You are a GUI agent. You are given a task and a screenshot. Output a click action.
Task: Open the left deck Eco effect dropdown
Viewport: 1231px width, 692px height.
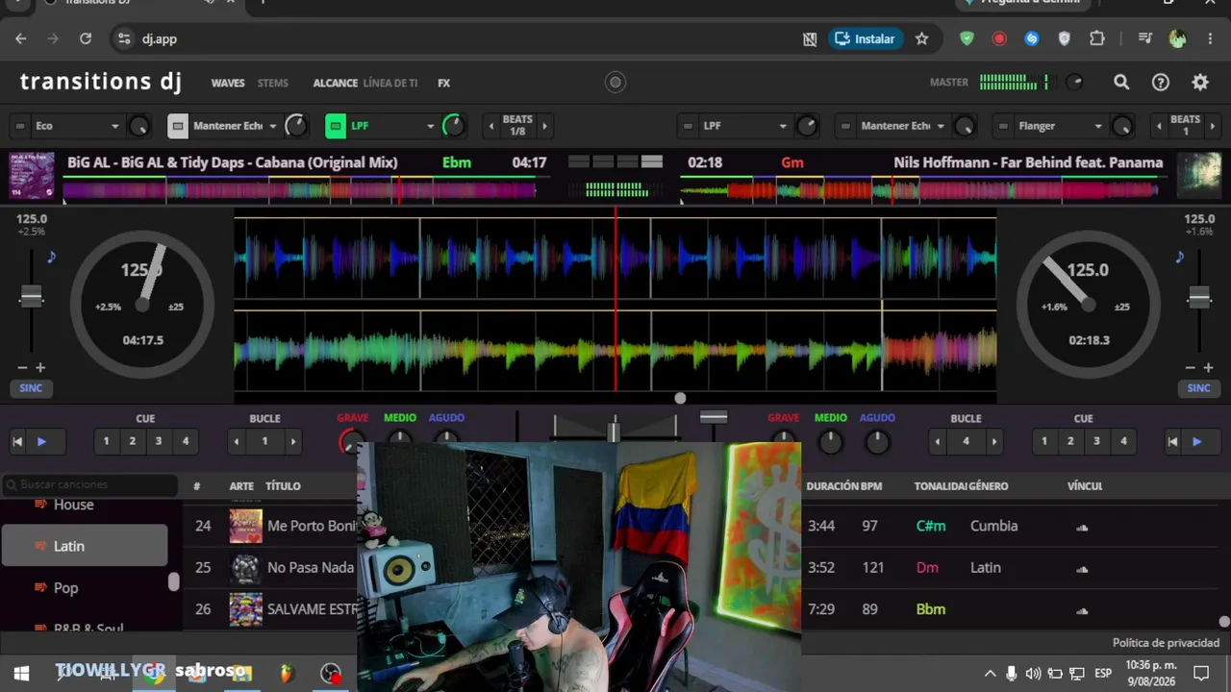77,126
